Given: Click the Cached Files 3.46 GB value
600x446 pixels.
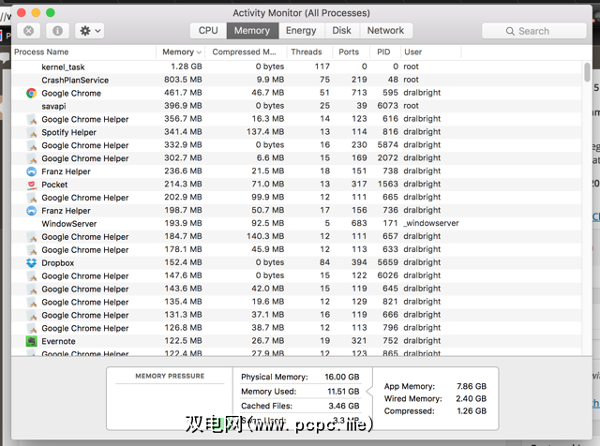Looking at the screenshot, I should tap(344, 406).
